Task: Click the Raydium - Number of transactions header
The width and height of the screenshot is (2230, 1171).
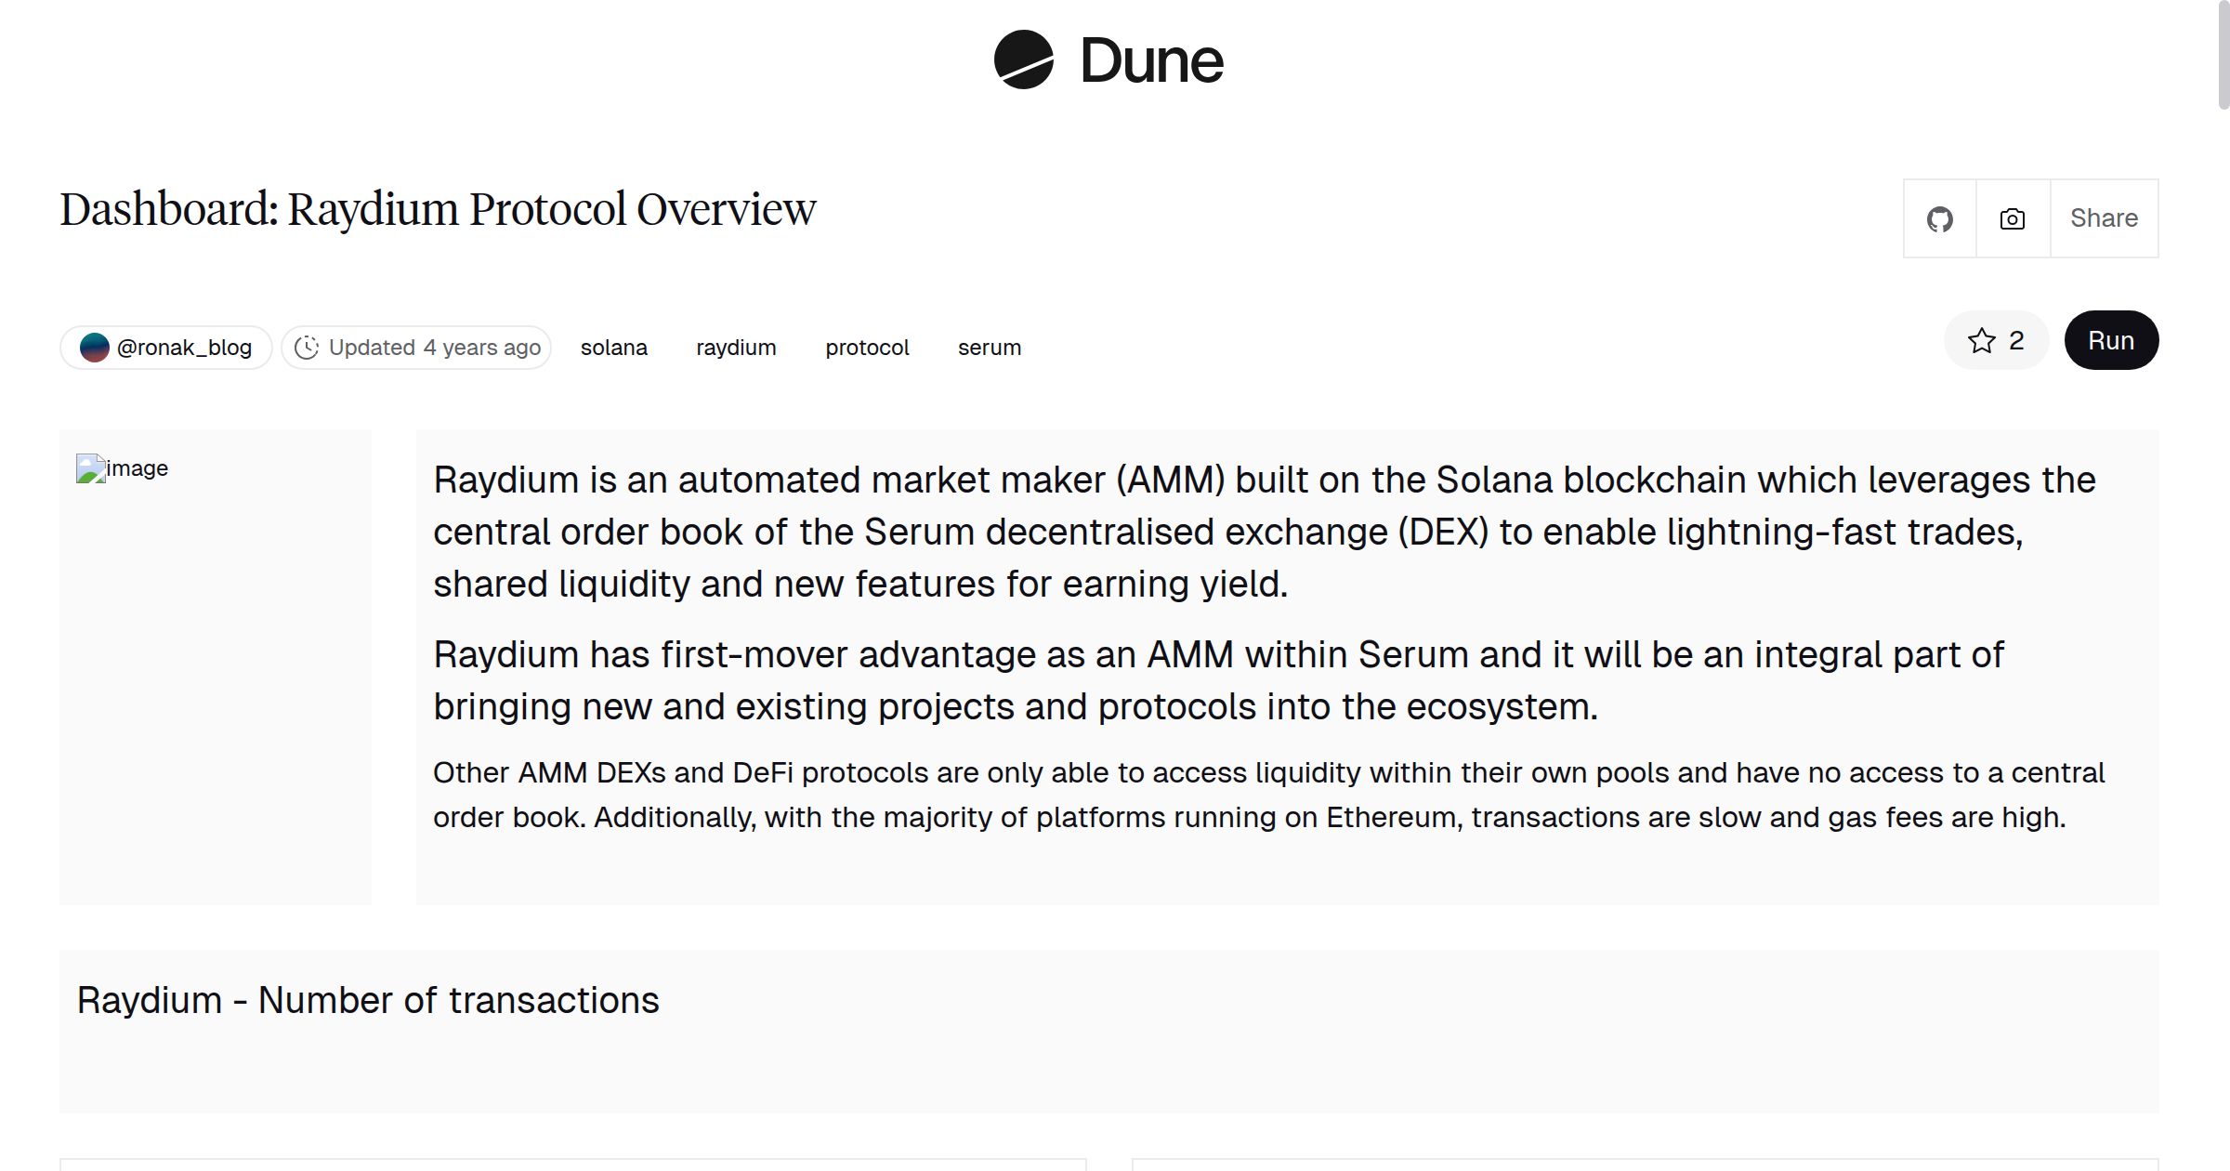Action: point(369,1001)
